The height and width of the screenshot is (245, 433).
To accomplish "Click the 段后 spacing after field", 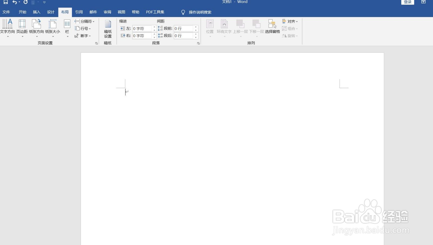I will click(184, 36).
